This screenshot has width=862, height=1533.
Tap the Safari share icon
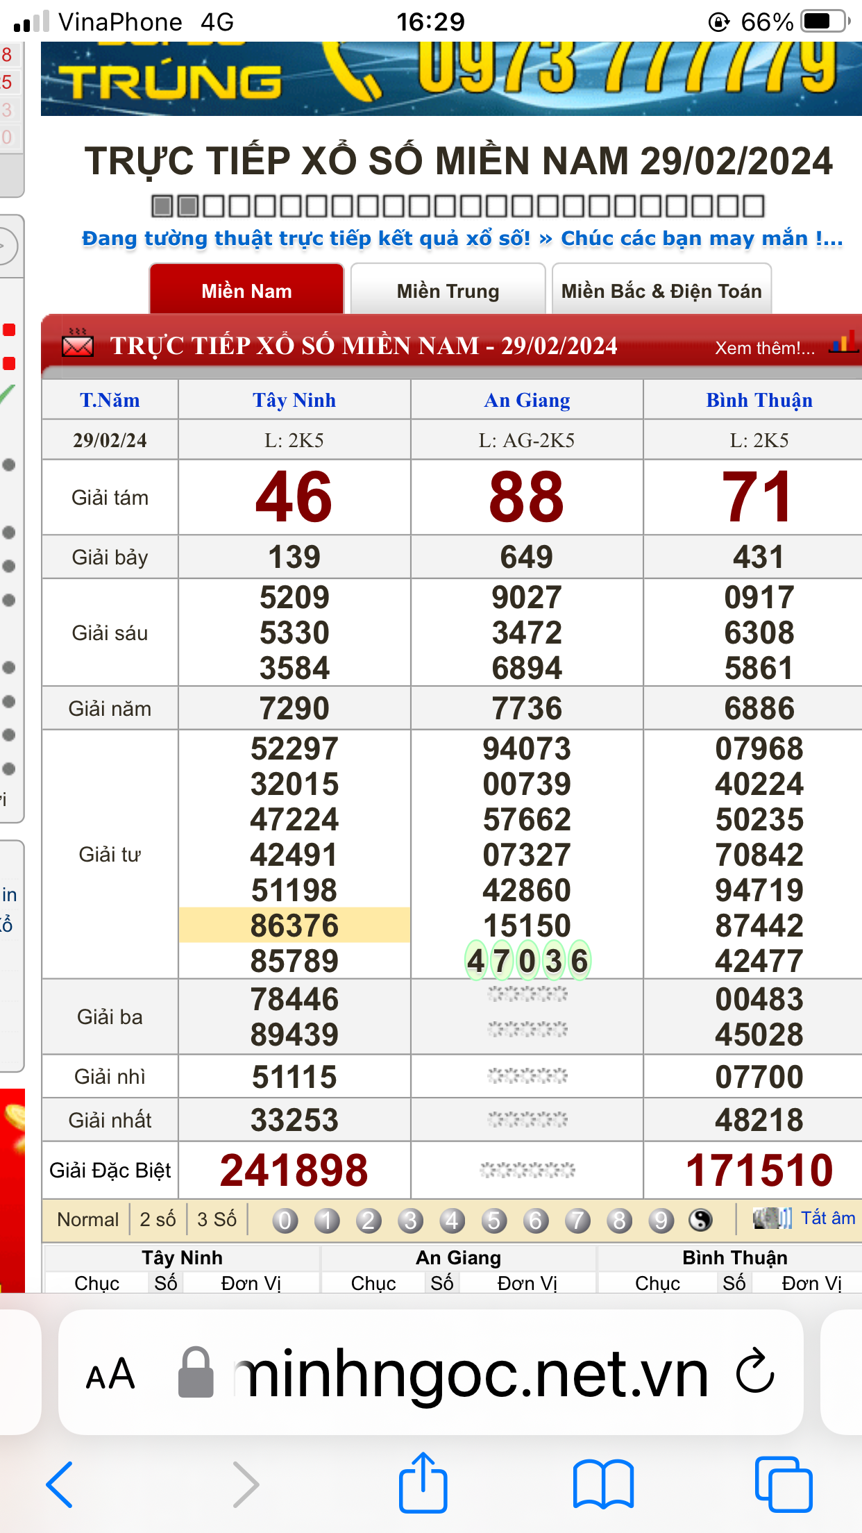[x=423, y=1483]
